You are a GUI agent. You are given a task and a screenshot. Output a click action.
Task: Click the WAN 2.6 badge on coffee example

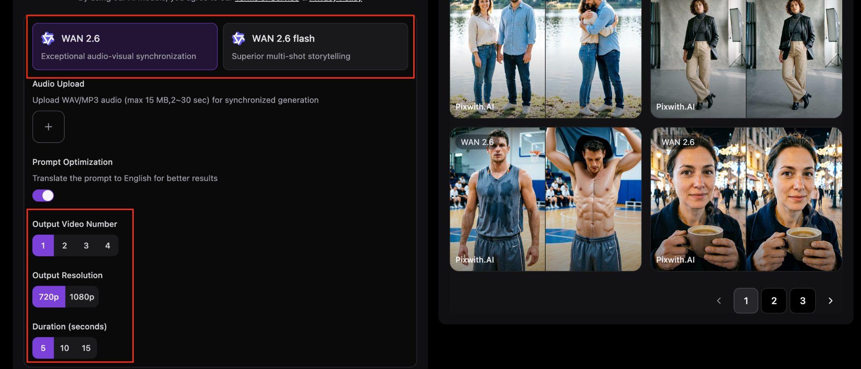point(678,142)
